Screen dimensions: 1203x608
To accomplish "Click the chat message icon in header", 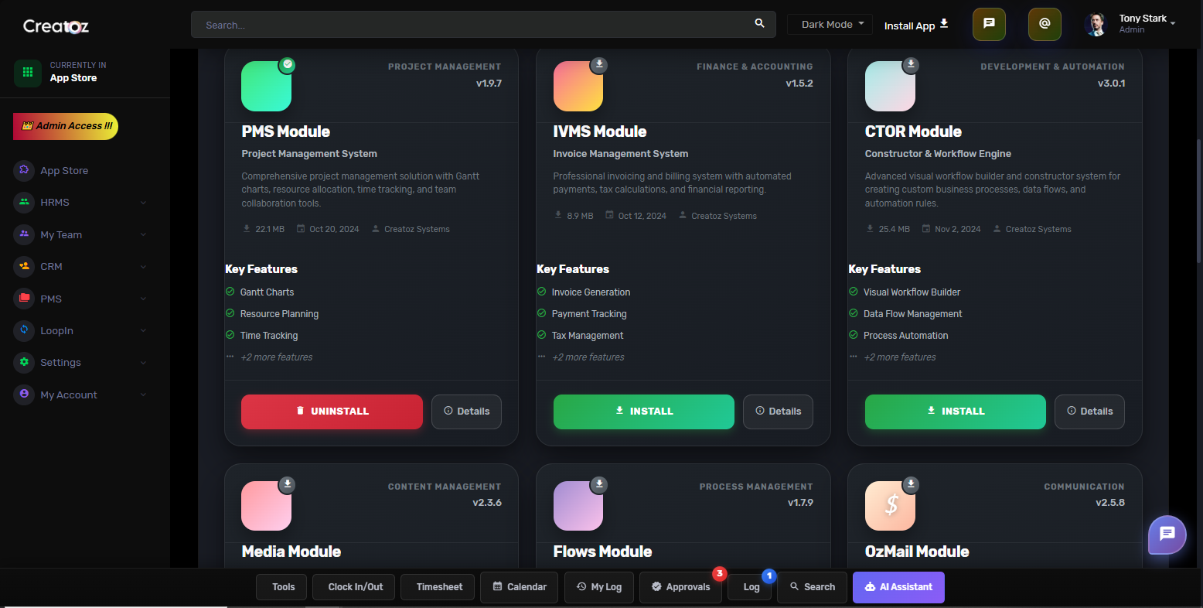I will click(989, 24).
